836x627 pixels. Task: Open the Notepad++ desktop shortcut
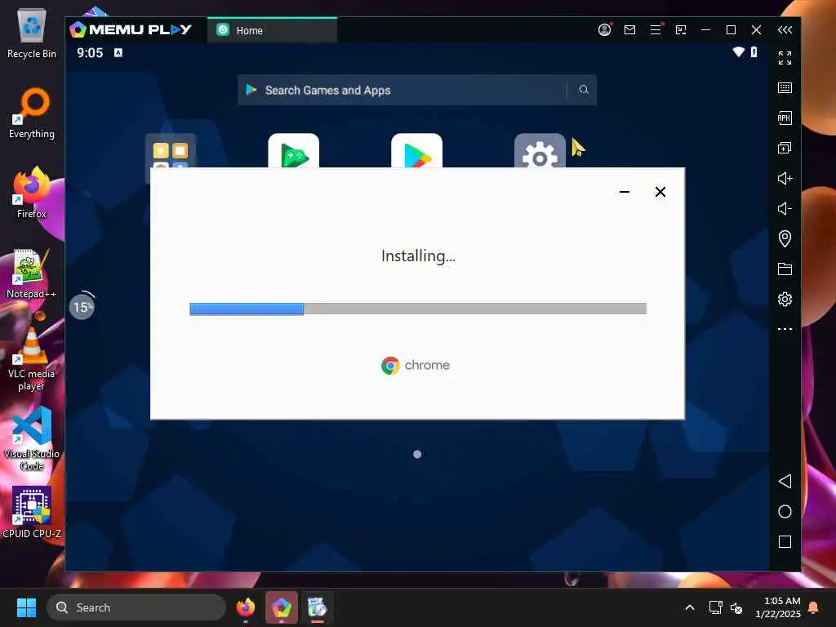32,273
